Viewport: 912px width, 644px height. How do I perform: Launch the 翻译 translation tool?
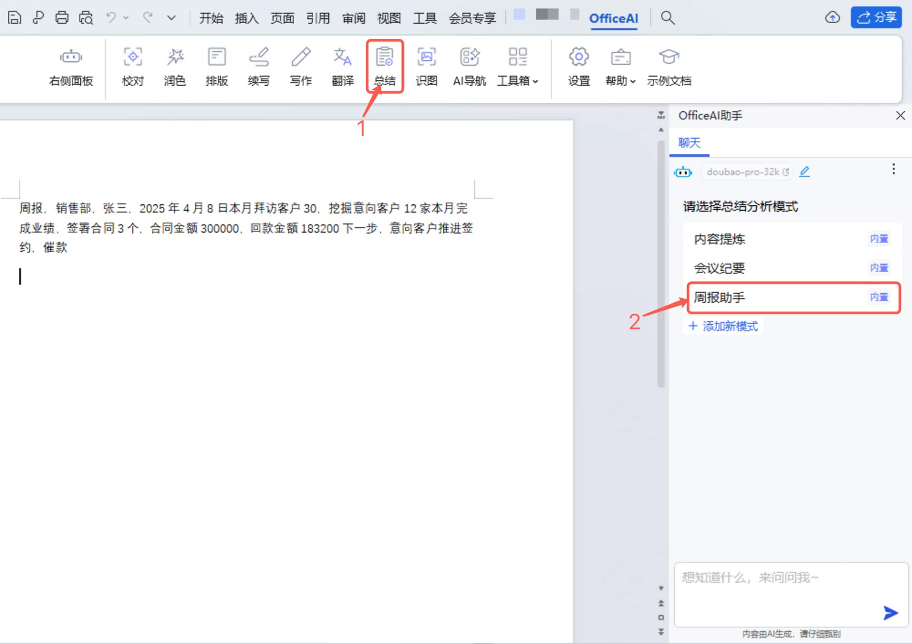pyautogui.click(x=342, y=68)
